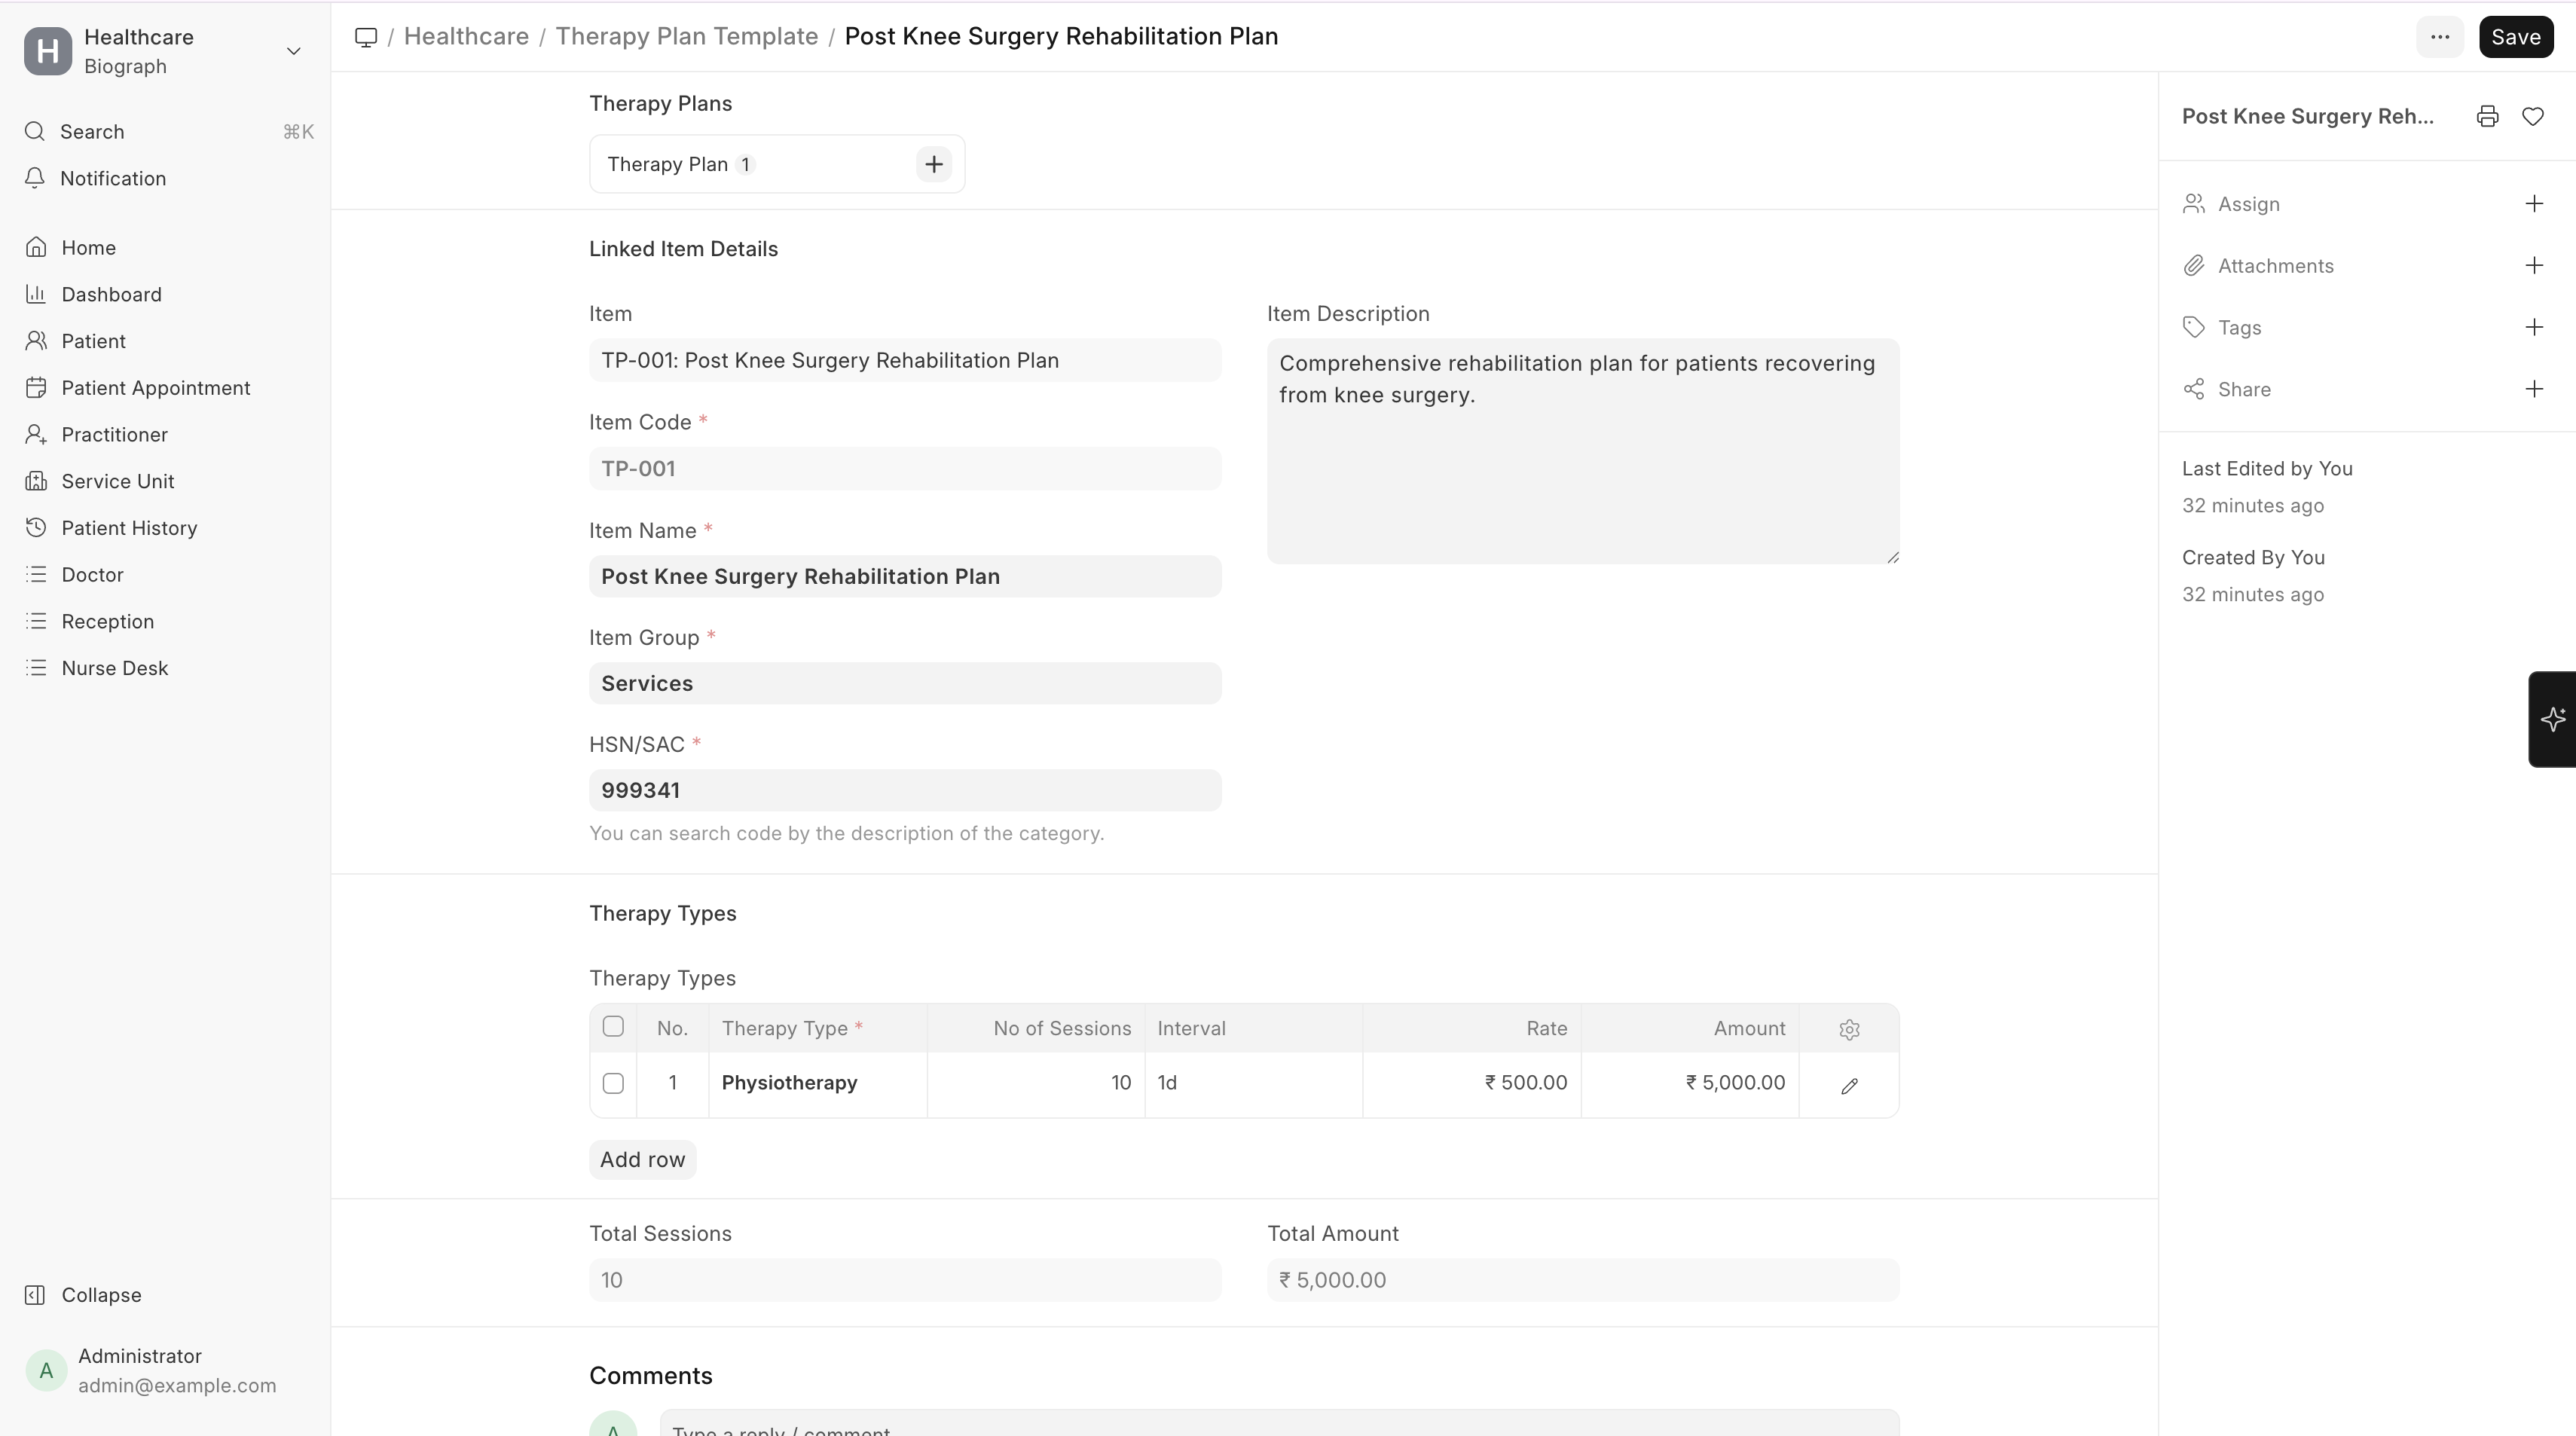Screen dimensions: 2576x1436
Task: Click Add row under Therapy Types
Action: pos(643,1159)
